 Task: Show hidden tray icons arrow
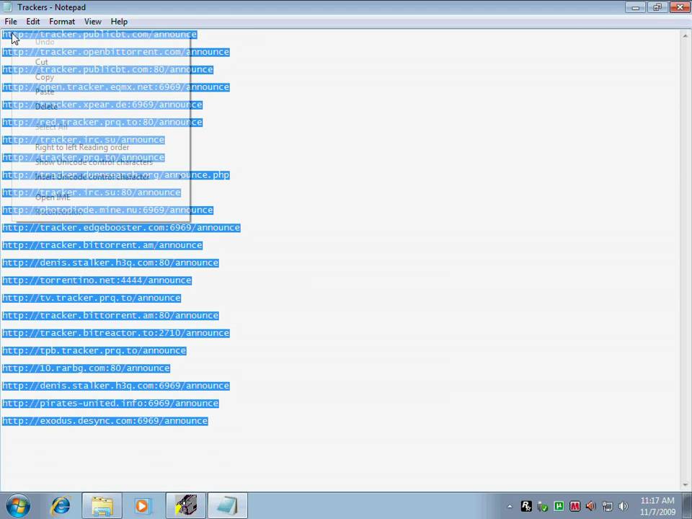pos(510,506)
